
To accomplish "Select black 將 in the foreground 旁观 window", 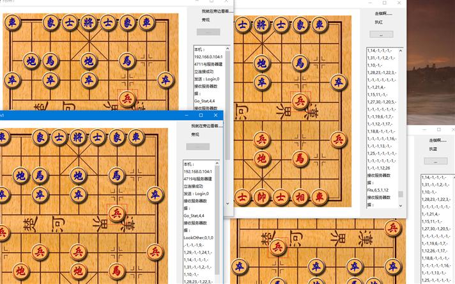I will click(78, 137).
